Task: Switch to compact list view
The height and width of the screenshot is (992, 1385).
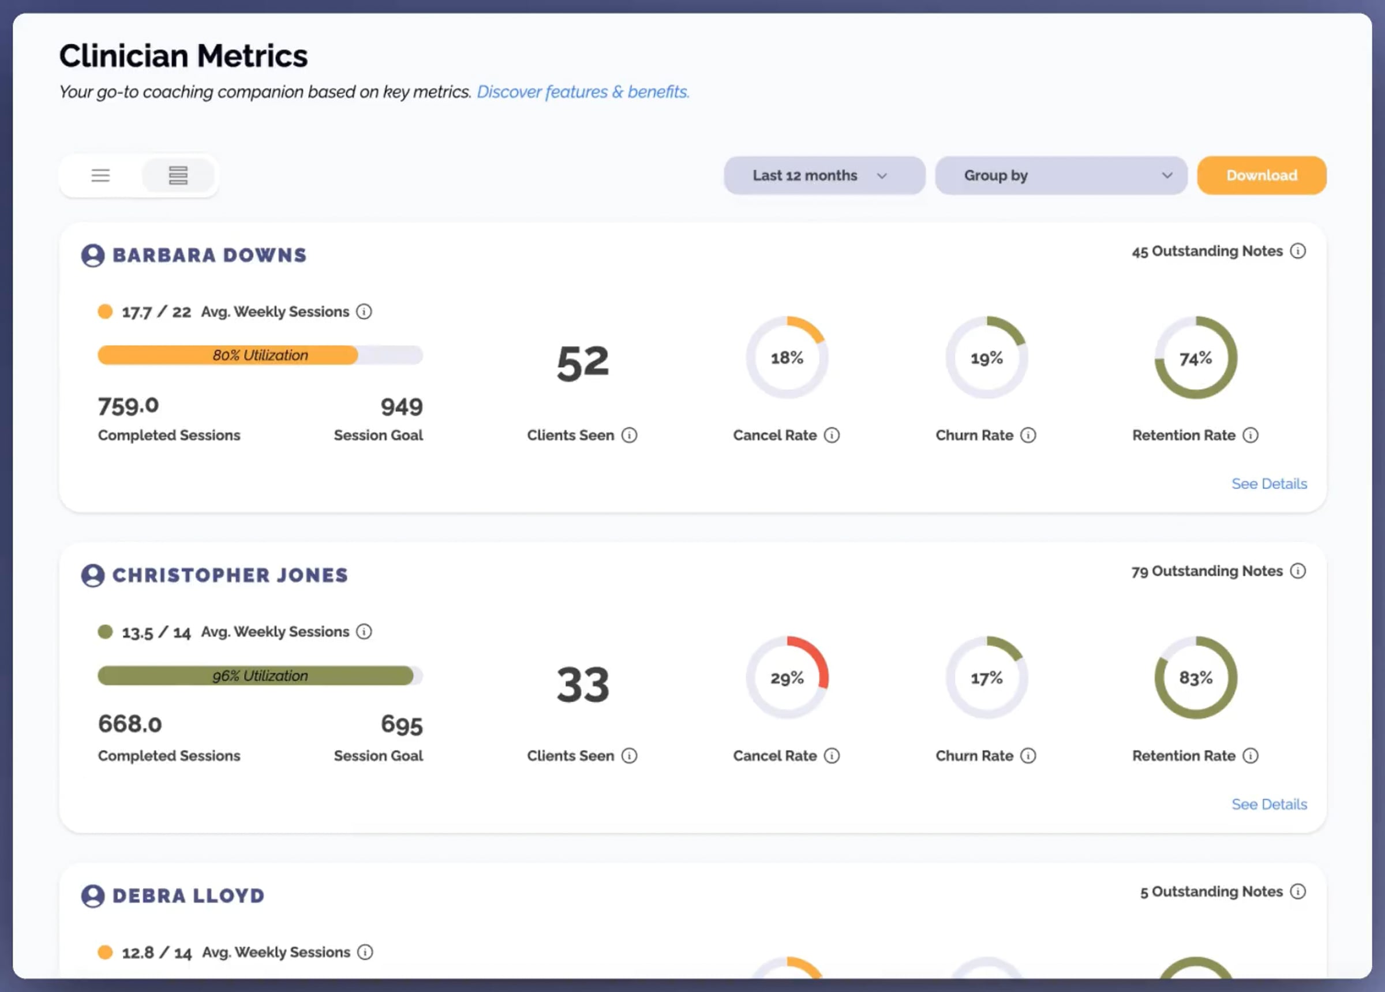Action: 101,176
